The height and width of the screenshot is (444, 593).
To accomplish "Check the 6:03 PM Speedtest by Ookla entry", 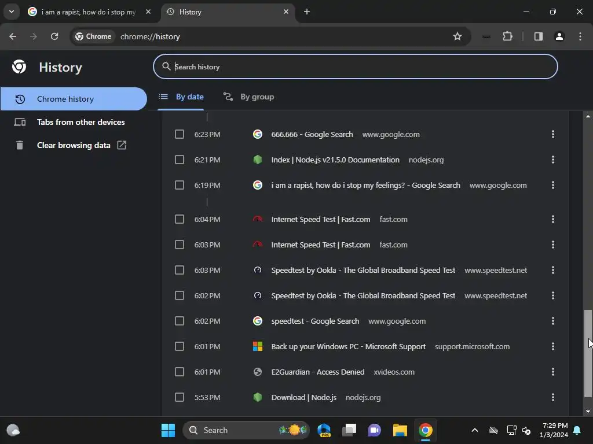I will tap(180, 271).
